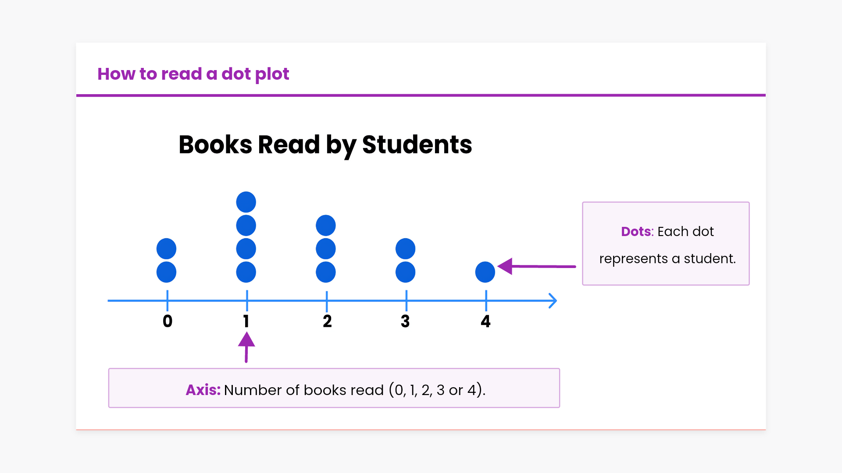The image size is (842, 473).
Task: Click the axis label 2
Action: click(327, 321)
